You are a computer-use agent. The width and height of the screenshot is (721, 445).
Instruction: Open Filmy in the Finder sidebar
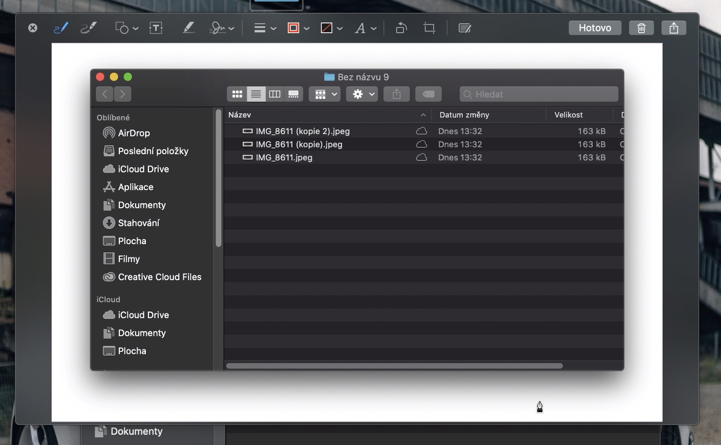(121, 259)
